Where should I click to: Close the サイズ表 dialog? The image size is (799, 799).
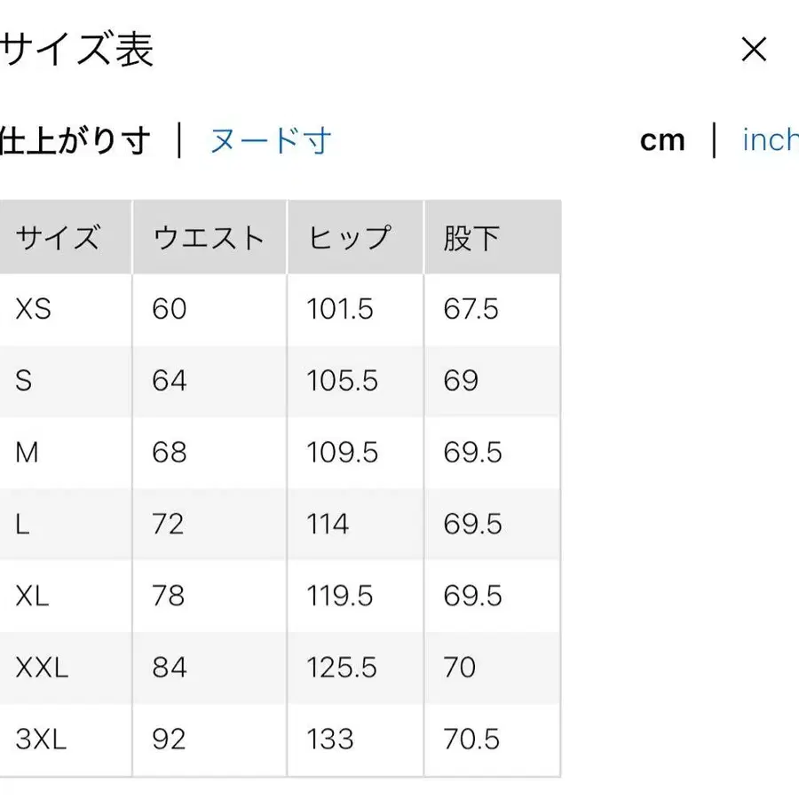pyautogui.click(x=754, y=50)
